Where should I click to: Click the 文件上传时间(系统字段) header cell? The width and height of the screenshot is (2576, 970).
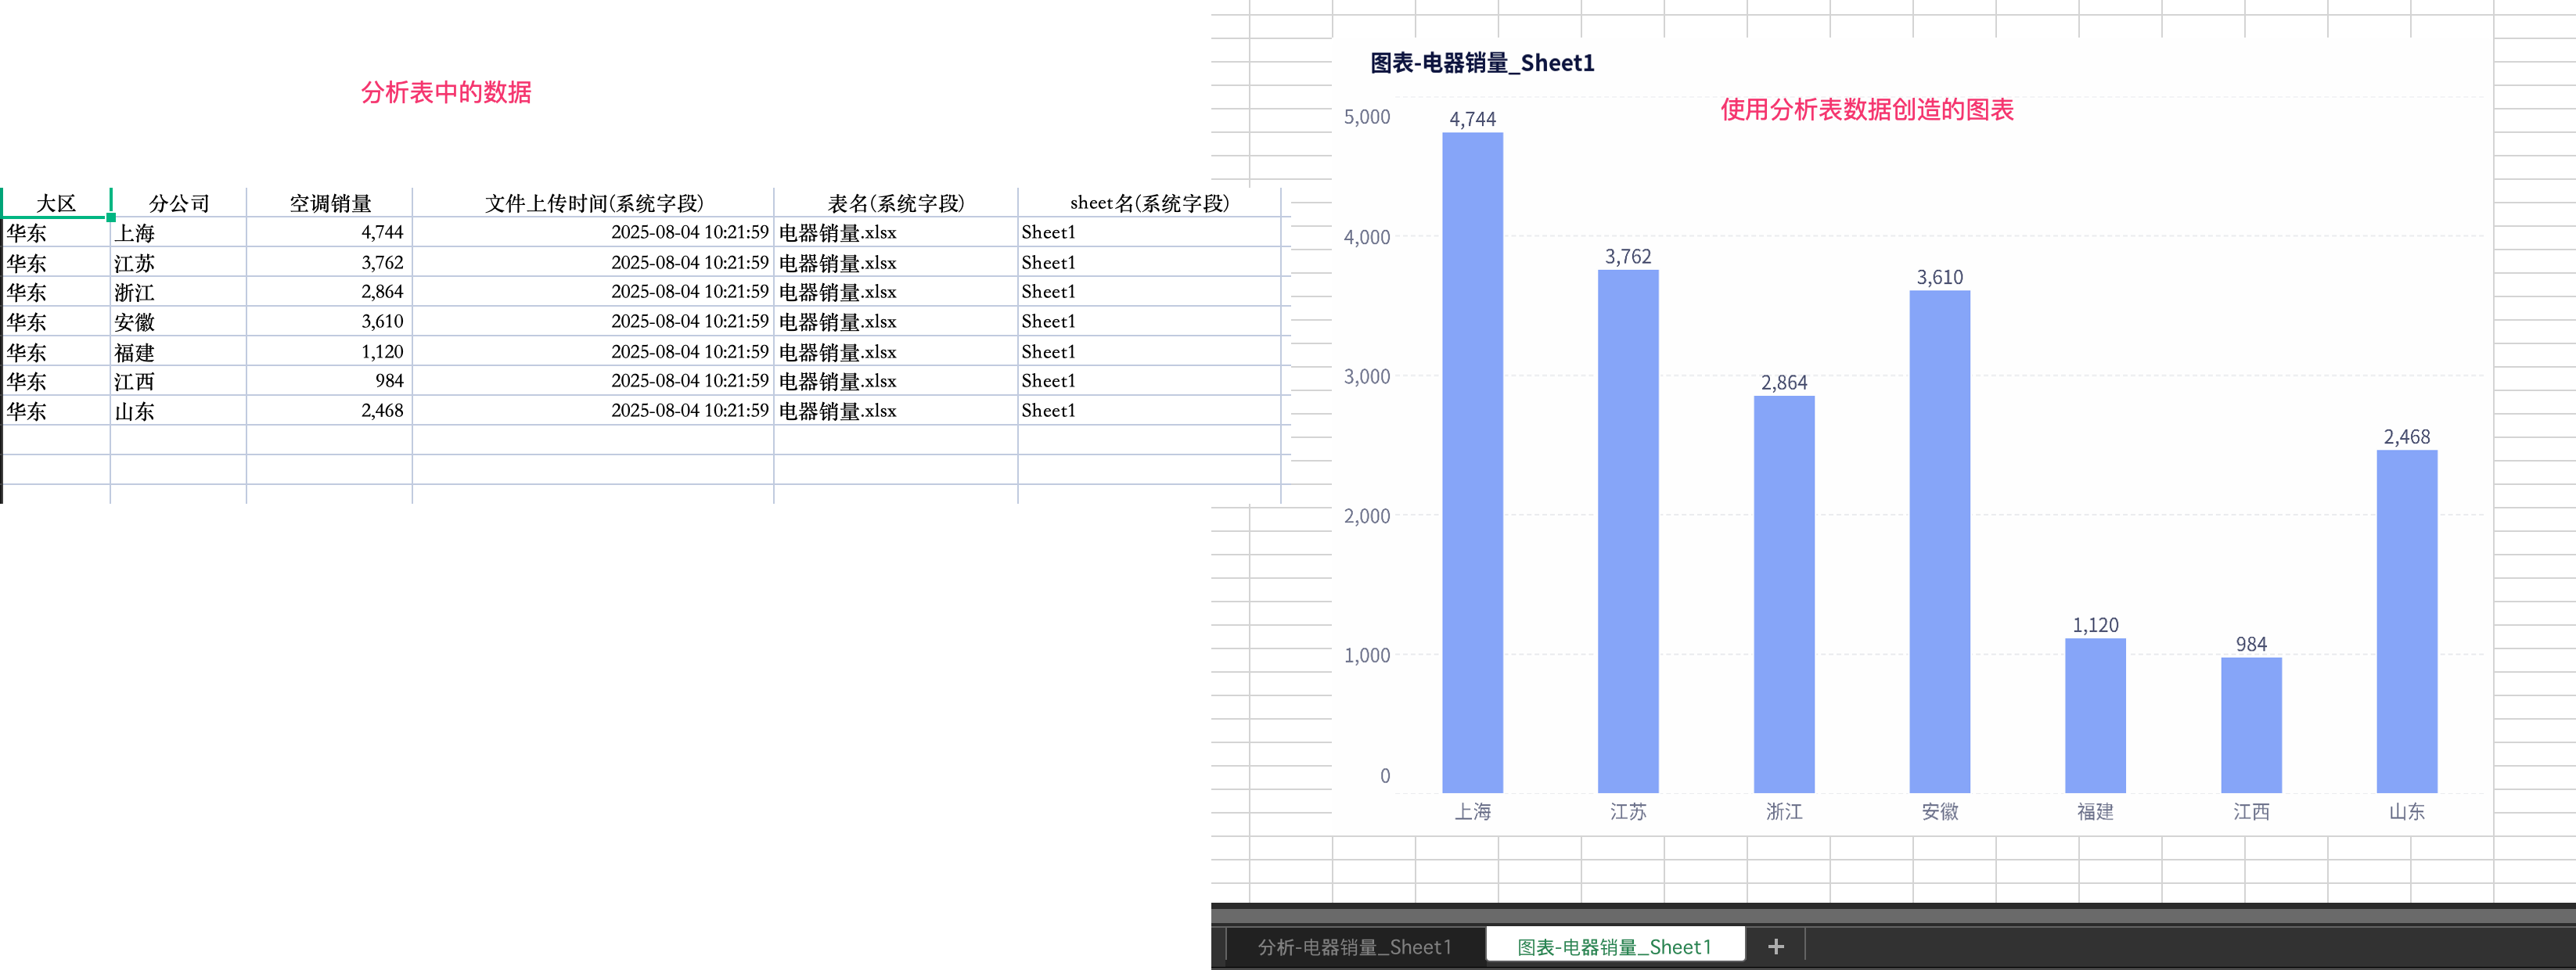pyautogui.click(x=594, y=203)
